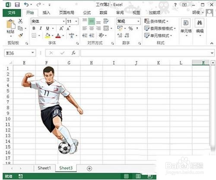The width and height of the screenshot is (216, 180).
Task: Apply Comma Style format
Action: coord(137,28)
